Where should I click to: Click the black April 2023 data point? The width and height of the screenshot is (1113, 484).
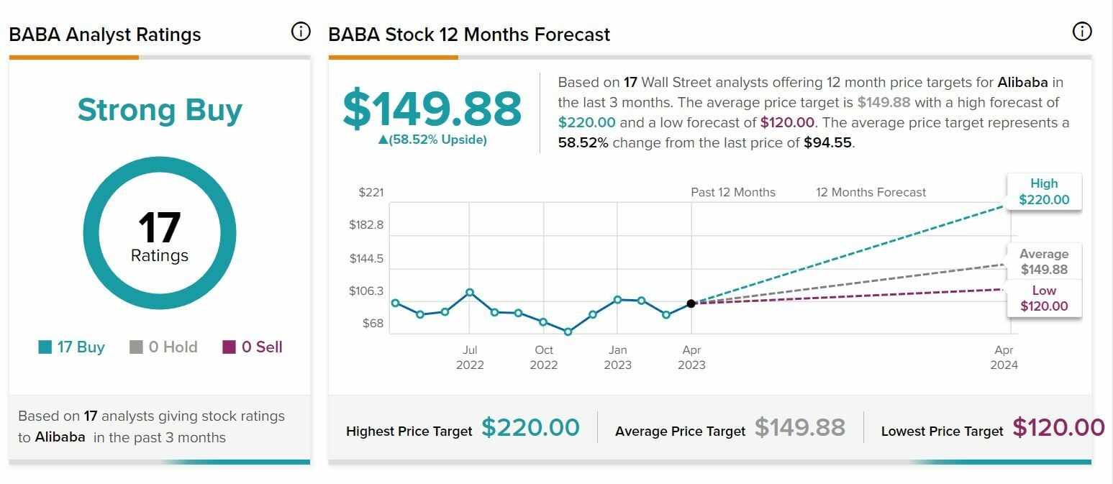coord(691,303)
